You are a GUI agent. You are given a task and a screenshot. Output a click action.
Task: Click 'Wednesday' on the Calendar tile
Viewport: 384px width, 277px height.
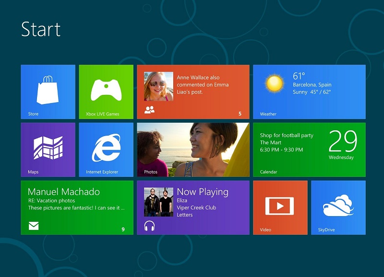341,158
